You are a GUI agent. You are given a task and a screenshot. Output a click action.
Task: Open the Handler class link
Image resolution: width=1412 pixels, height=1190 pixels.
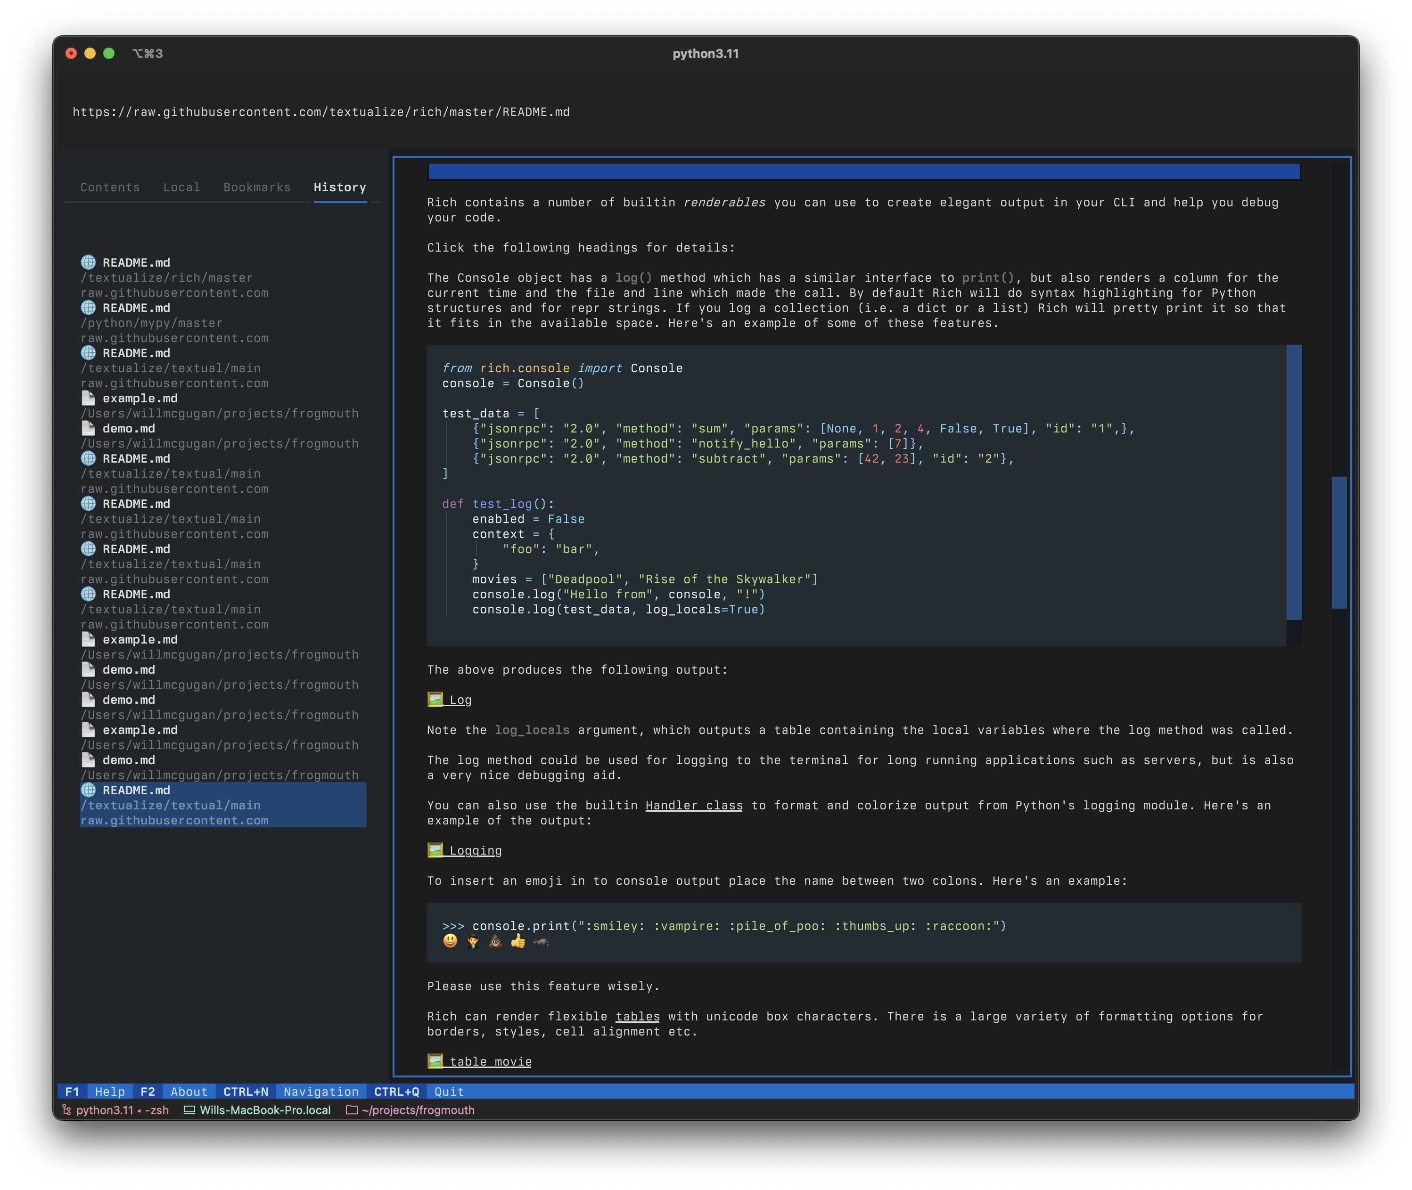point(693,805)
